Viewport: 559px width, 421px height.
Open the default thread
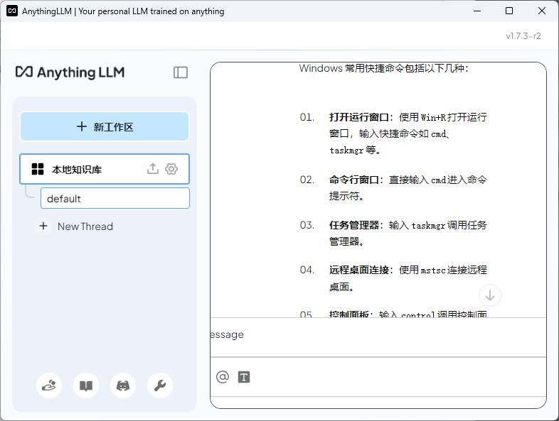[x=115, y=198]
